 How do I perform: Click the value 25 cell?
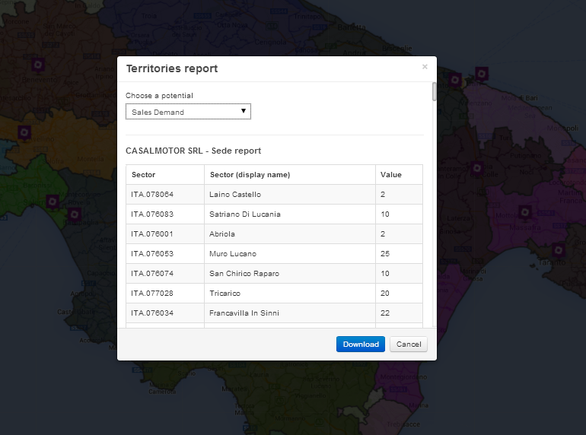[386, 254]
